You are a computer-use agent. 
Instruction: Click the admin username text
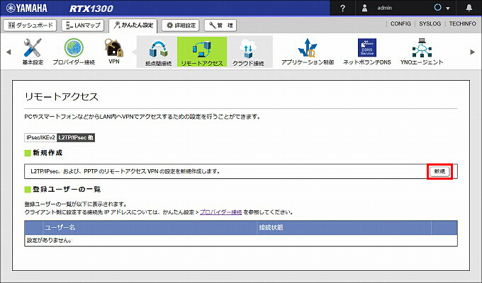385,8
